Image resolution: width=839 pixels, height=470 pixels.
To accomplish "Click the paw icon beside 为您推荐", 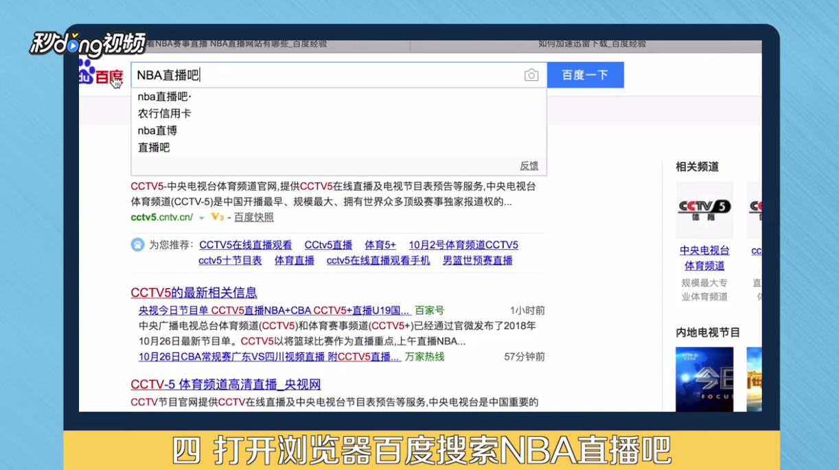I will click(138, 245).
